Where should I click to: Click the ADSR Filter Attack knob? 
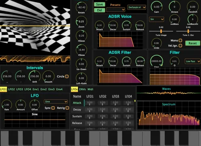(x=99, y=61)
